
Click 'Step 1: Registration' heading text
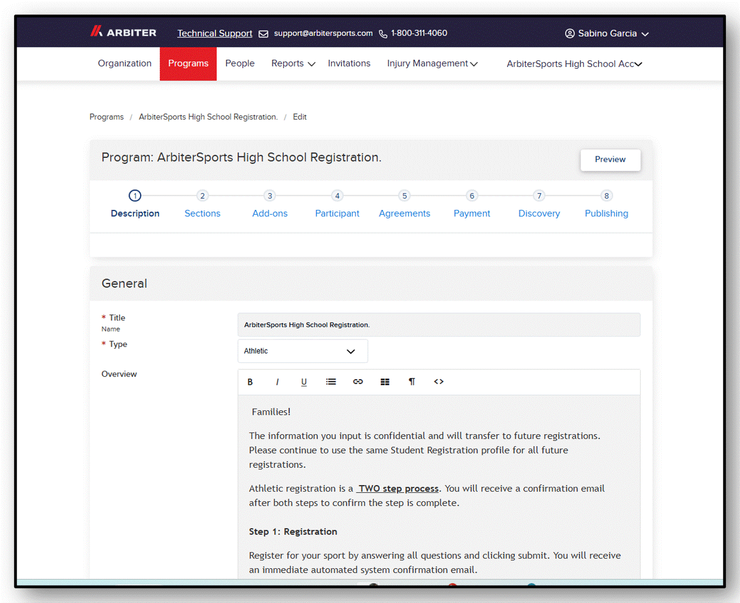point(293,532)
